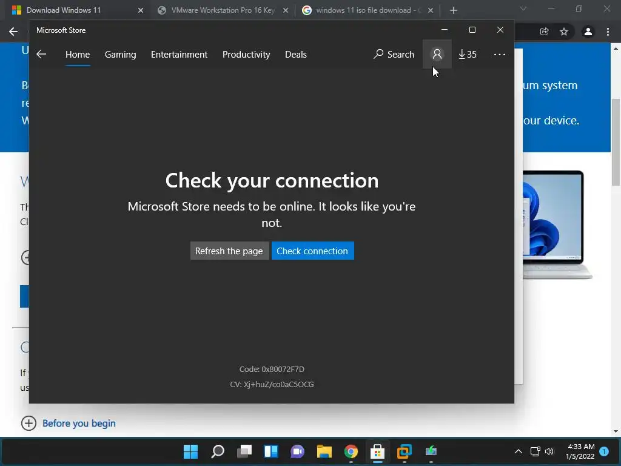Switch to VMware Workstation Pro 16 Key tab
The width and height of the screenshot is (621, 466).
[x=223, y=10]
